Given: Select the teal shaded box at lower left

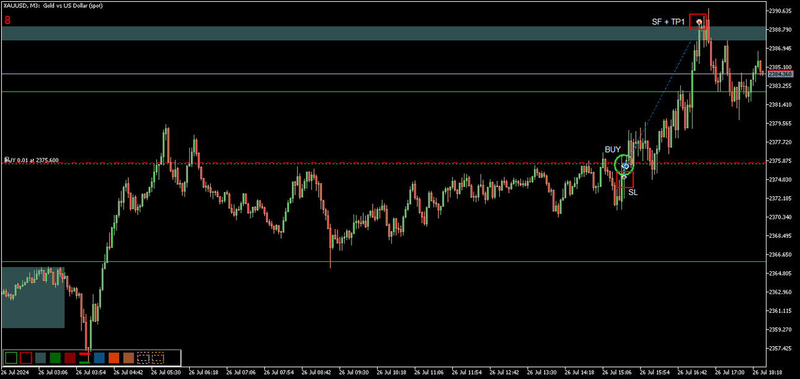Looking at the screenshot, I should click(33, 297).
